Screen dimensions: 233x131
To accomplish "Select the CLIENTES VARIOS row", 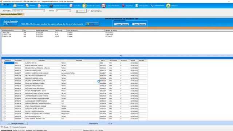I will (x=74, y=63).
